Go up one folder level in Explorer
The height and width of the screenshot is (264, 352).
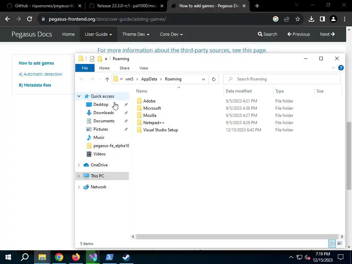pyautogui.click(x=107, y=79)
